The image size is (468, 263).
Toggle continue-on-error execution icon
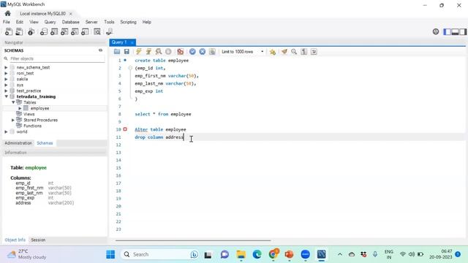[181, 52]
